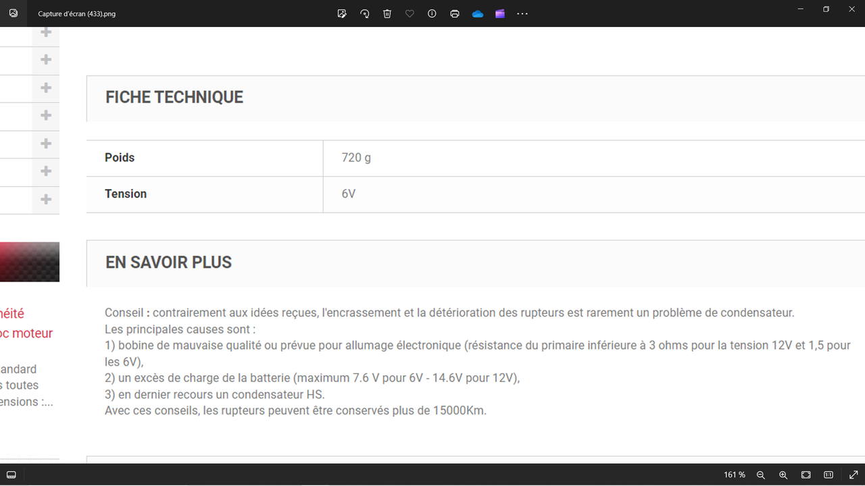Screen dimensions: 865x486
Task: Click the Tension table cell
Action: pyautogui.click(x=205, y=194)
